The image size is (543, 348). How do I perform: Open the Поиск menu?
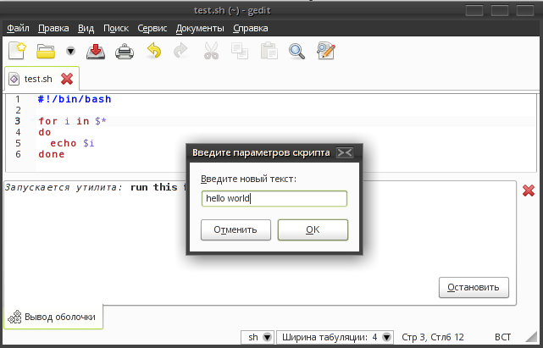[x=115, y=28]
